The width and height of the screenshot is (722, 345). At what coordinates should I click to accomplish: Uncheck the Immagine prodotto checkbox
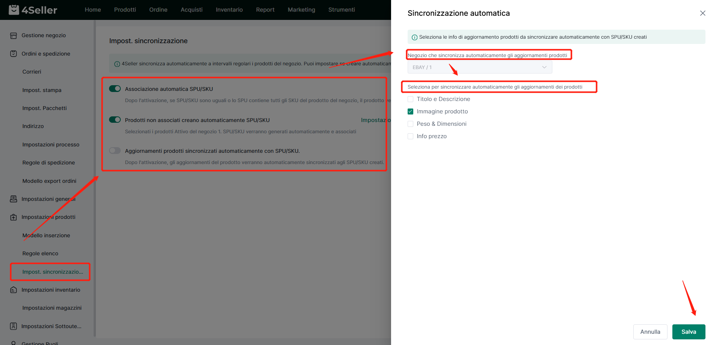click(x=411, y=111)
